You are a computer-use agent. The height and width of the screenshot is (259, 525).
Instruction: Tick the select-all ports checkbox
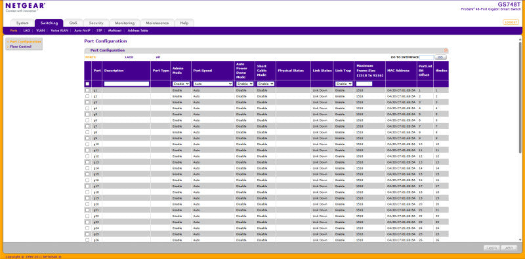(87, 84)
